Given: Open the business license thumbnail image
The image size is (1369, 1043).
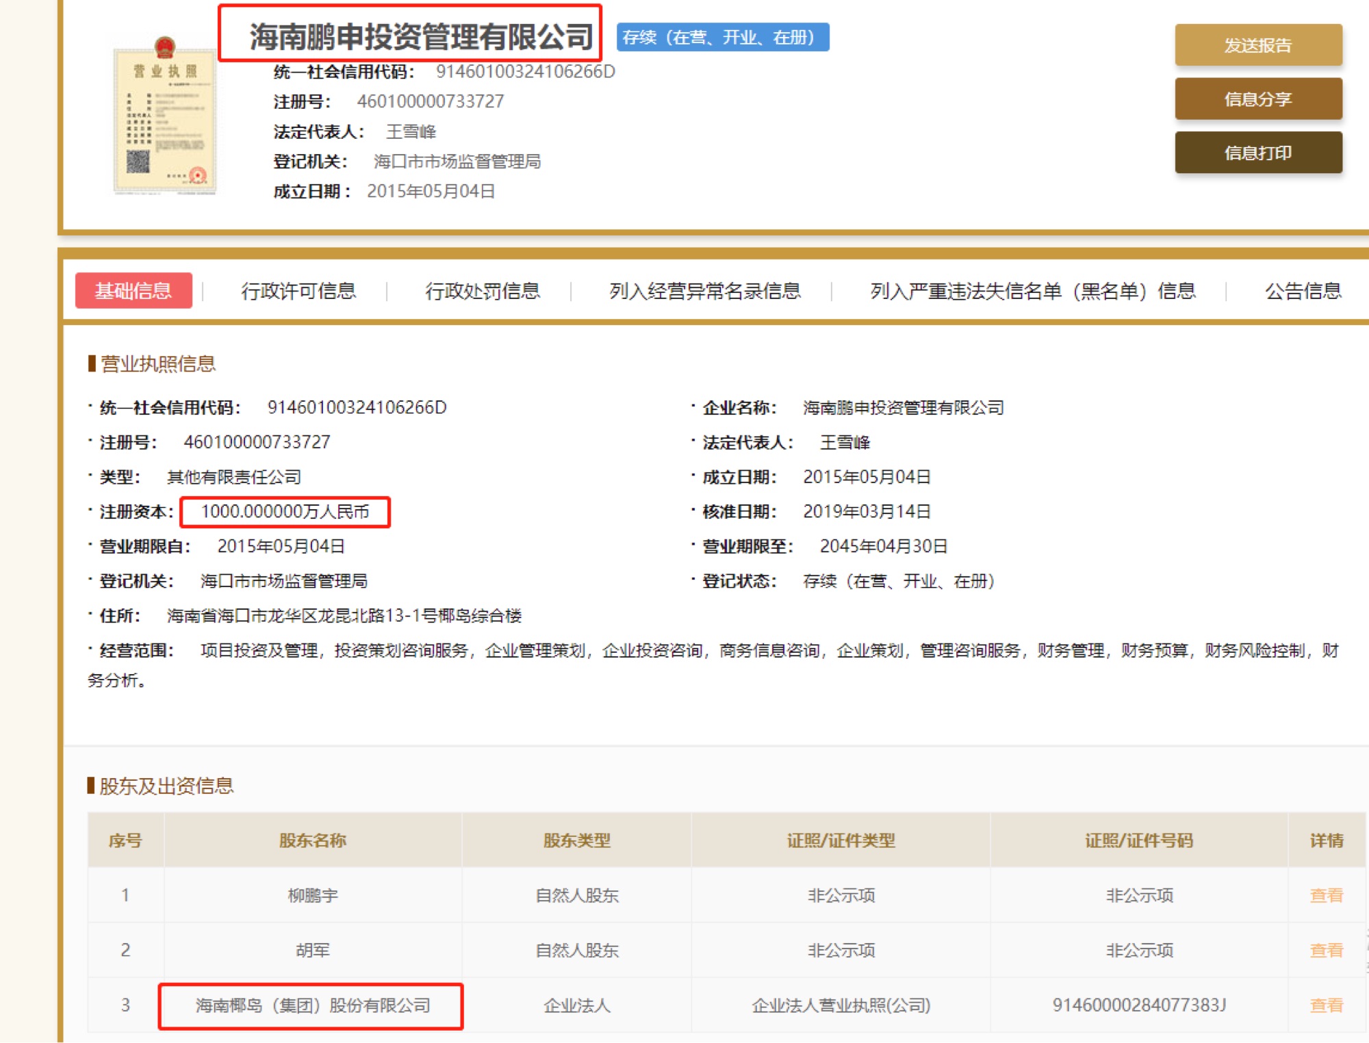Looking at the screenshot, I should click(165, 115).
